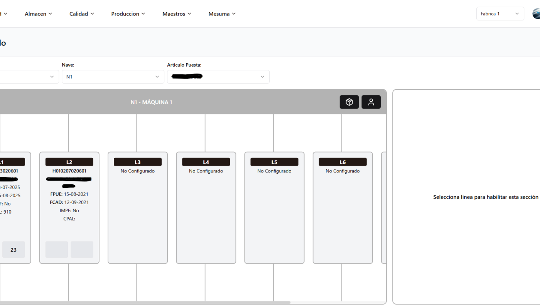This screenshot has width=540, height=308.
Task: Click No Configurado text under L4
Action: pyautogui.click(x=206, y=171)
